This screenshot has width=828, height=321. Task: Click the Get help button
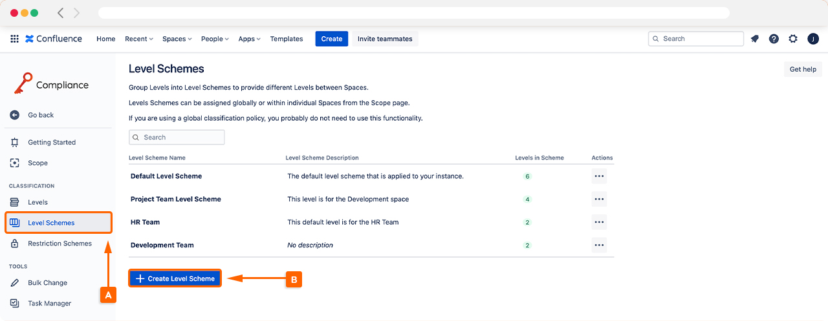coord(803,69)
